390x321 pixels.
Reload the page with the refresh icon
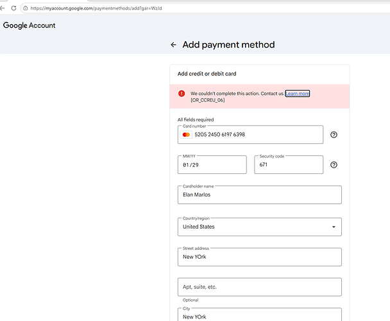(x=13, y=8)
